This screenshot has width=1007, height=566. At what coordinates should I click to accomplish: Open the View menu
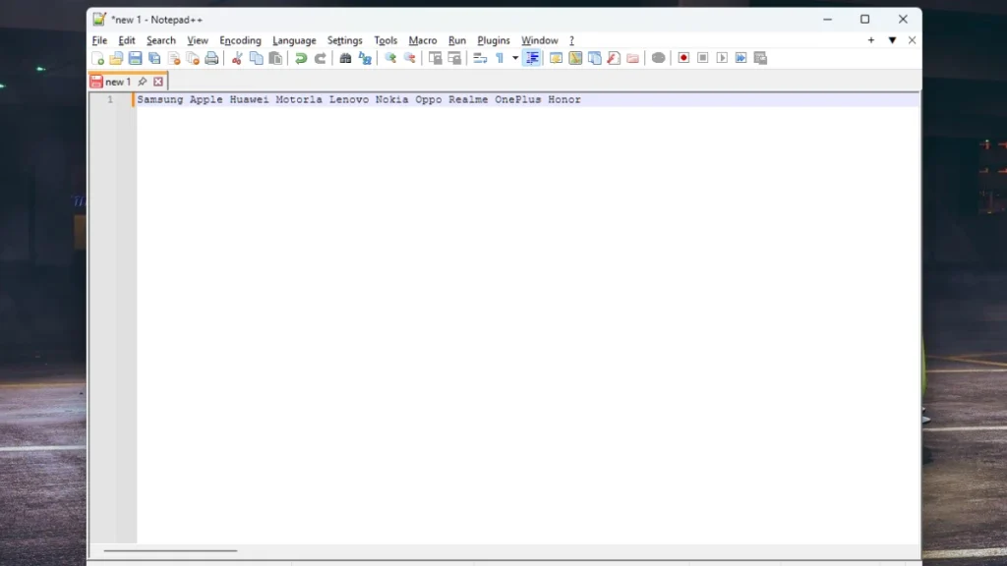coord(198,40)
